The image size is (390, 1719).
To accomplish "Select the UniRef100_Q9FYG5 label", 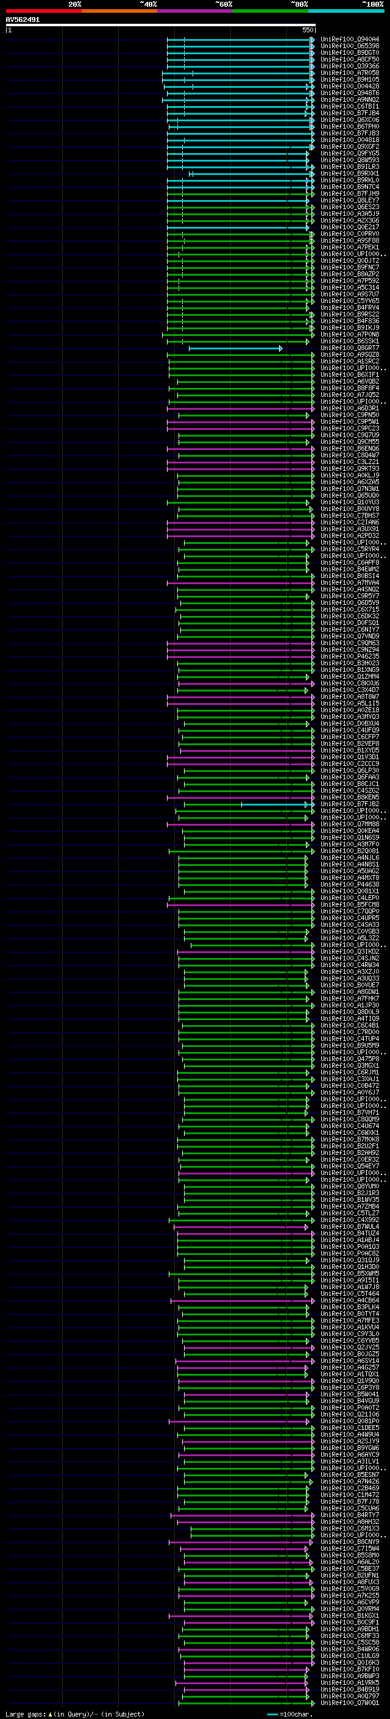I will click(x=349, y=153).
